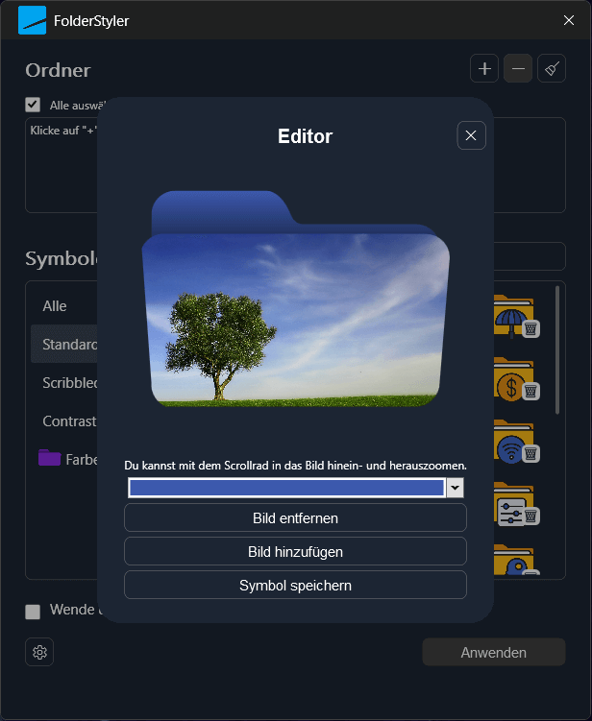
Task: Click Bild hinzufügen button
Action: click(296, 551)
